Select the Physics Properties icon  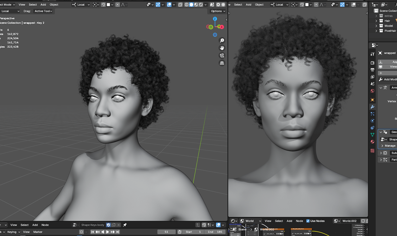pyautogui.click(x=372, y=121)
